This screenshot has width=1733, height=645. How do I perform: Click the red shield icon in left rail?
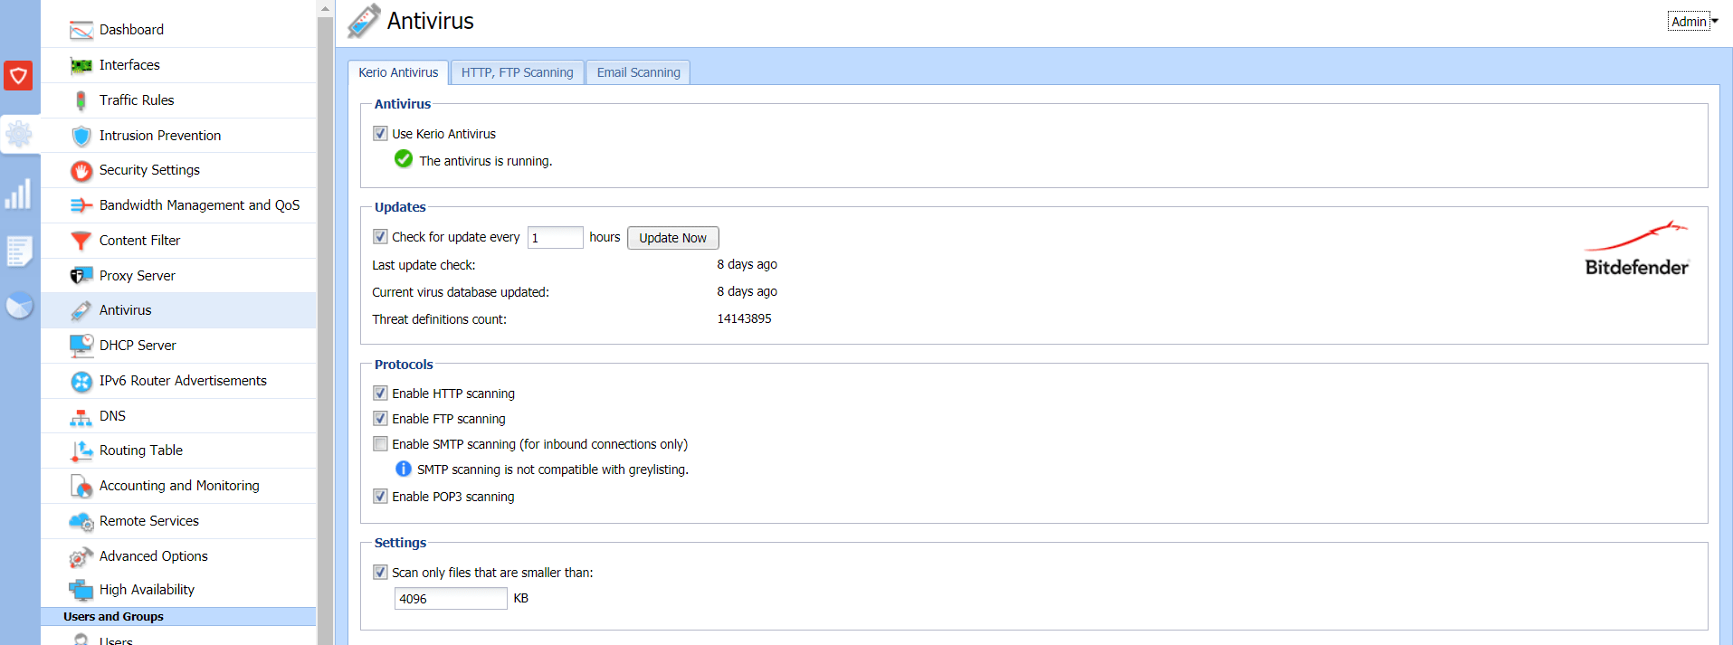click(x=18, y=75)
